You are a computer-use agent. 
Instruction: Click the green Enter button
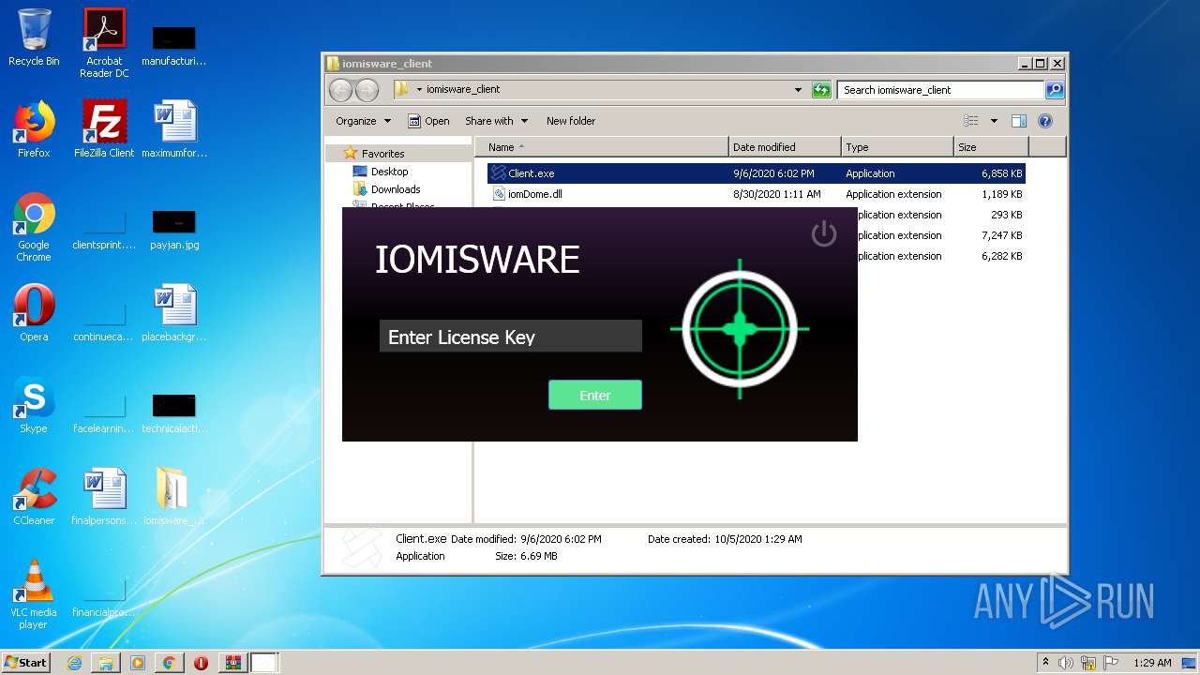(595, 395)
